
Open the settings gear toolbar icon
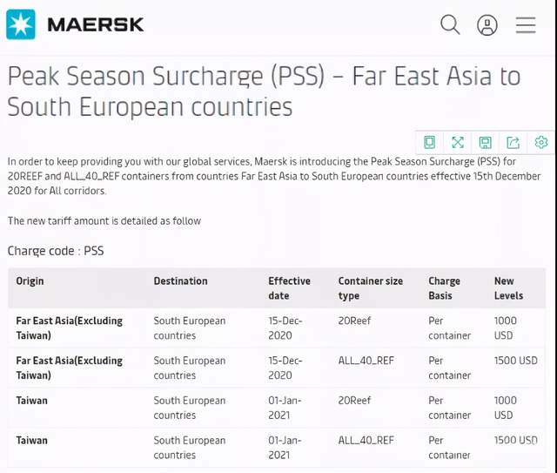click(541, 142)
